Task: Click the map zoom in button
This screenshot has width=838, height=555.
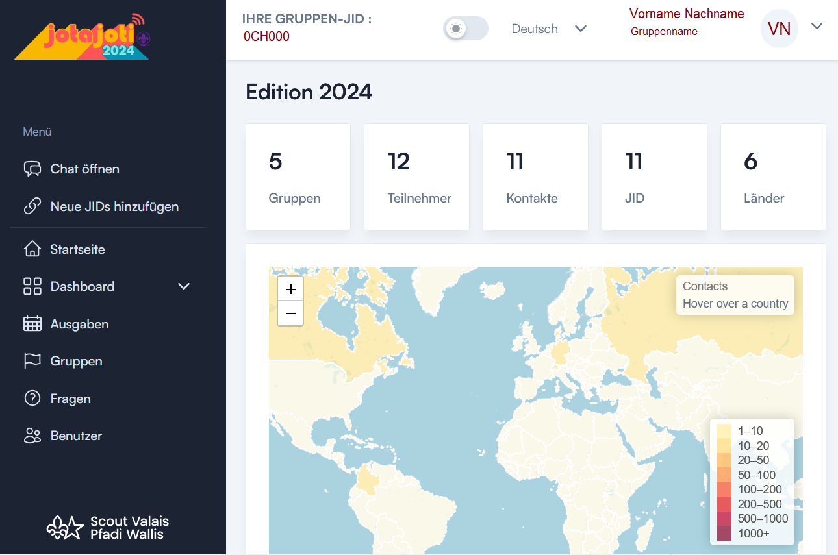Action: pyautogui.click(x=290, y=288)
